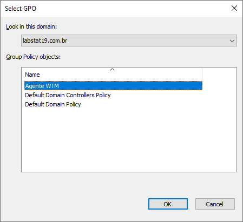Click the sort direction arrow above Name
This screenshot has width=243, height=222.
pos(112,70)
